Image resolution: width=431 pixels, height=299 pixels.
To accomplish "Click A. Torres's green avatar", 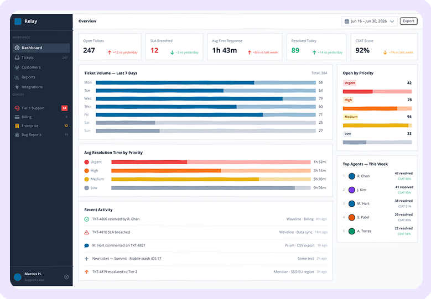I will [x=351, y=231].
